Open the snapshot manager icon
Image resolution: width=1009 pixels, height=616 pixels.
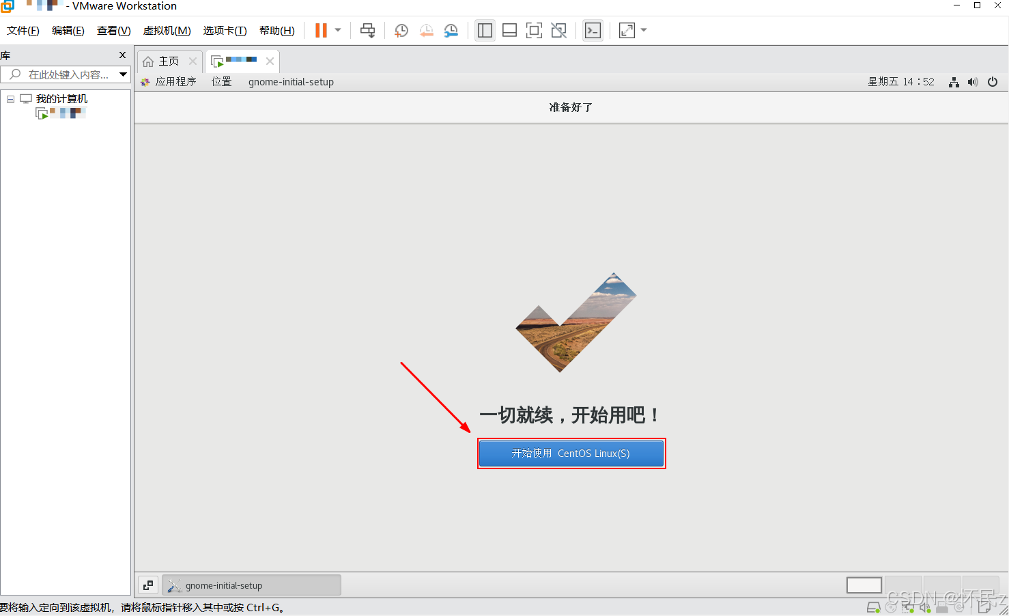(x=451, y=30)
